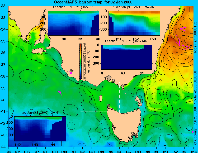Select the magenta left-pointing arrow near -34 latitude
Viewport: 198px width, 153px height.
tap(183, 29)
